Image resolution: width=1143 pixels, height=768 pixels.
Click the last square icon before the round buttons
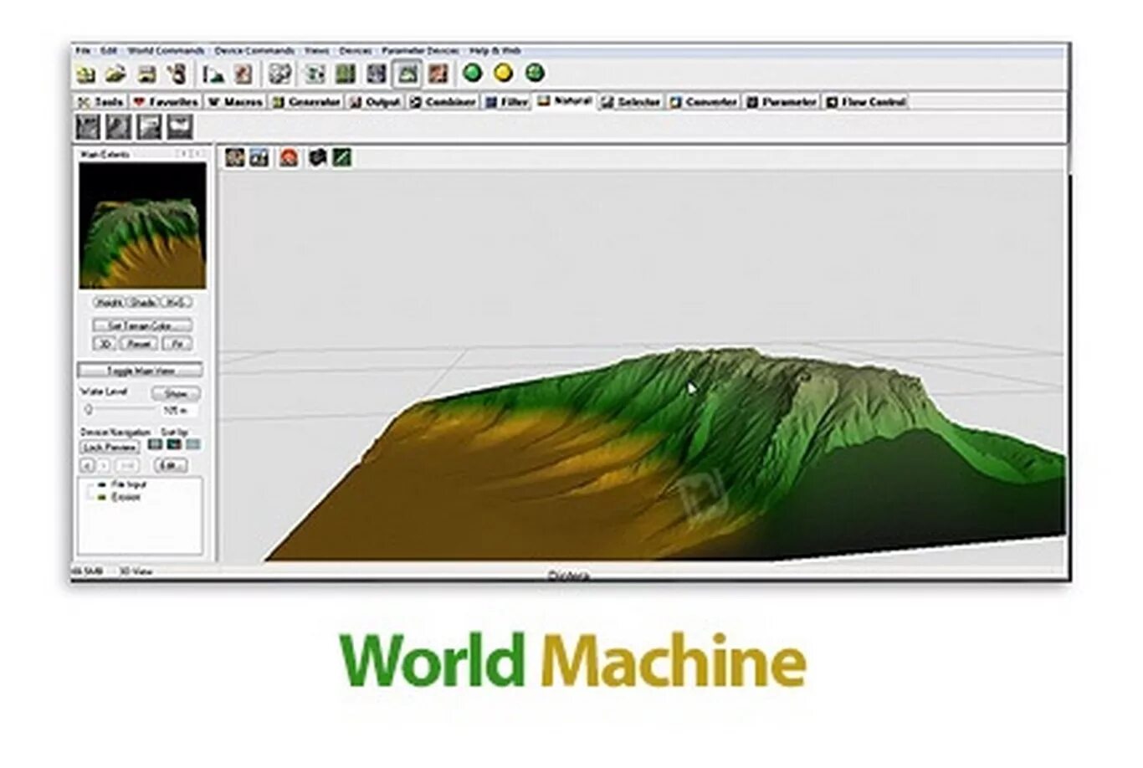pyautogui.click(x=438, y=74)
